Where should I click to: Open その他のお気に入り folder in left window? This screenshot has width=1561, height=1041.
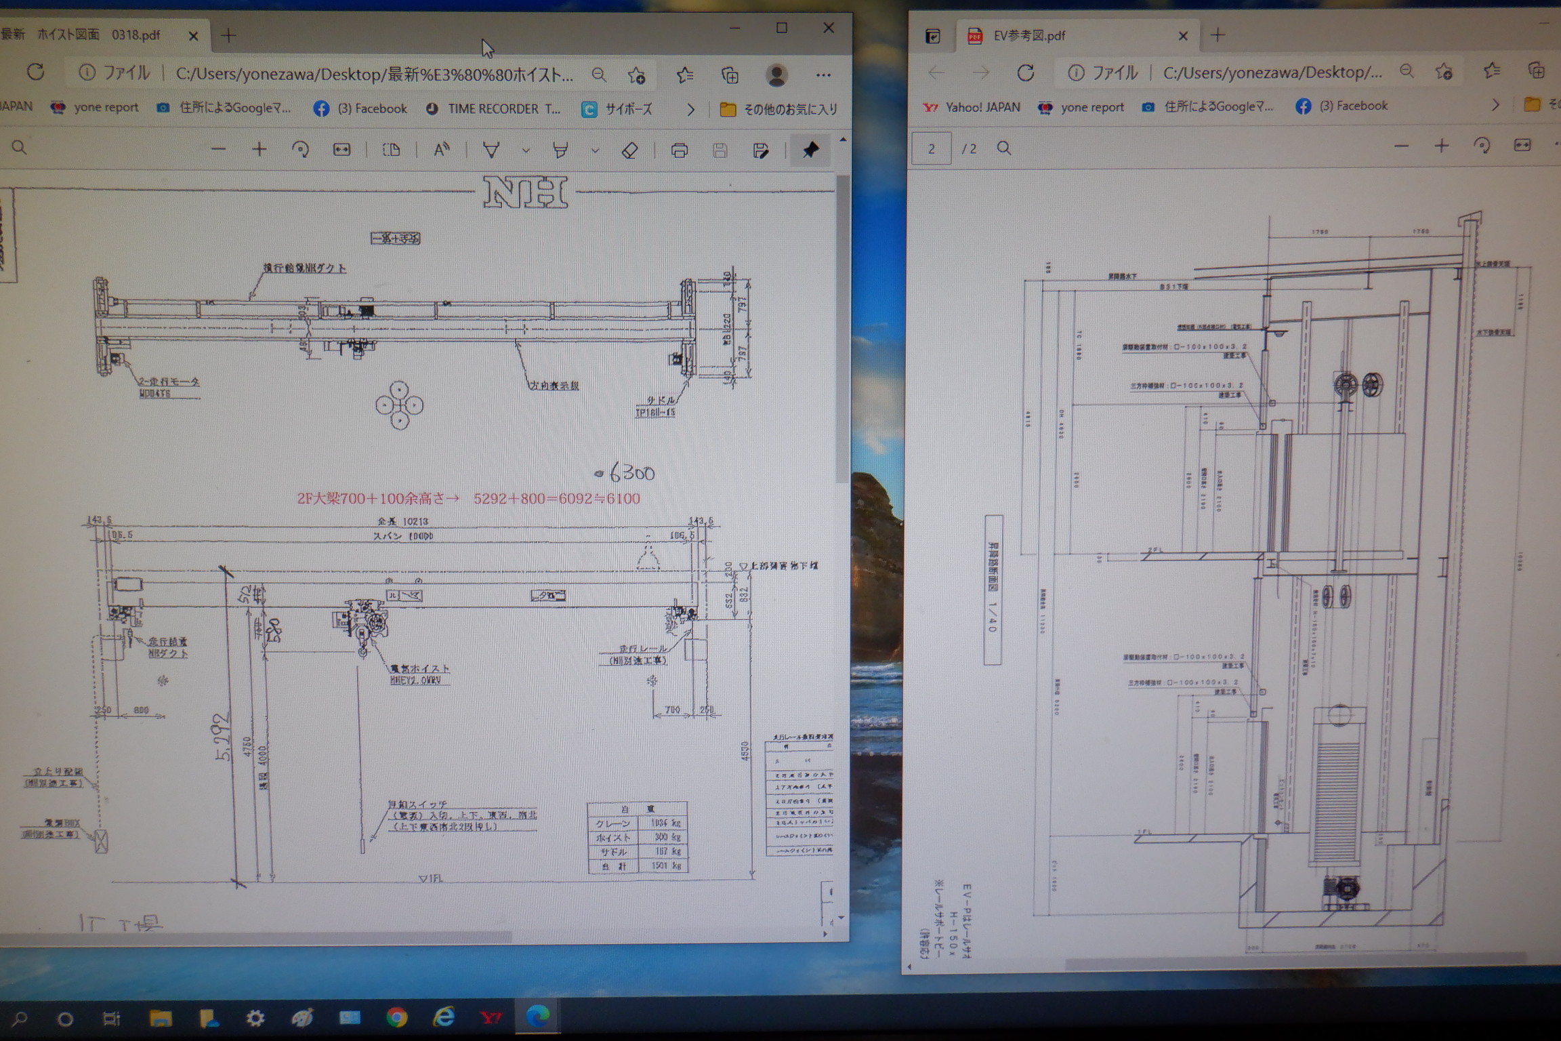[778, 109]
